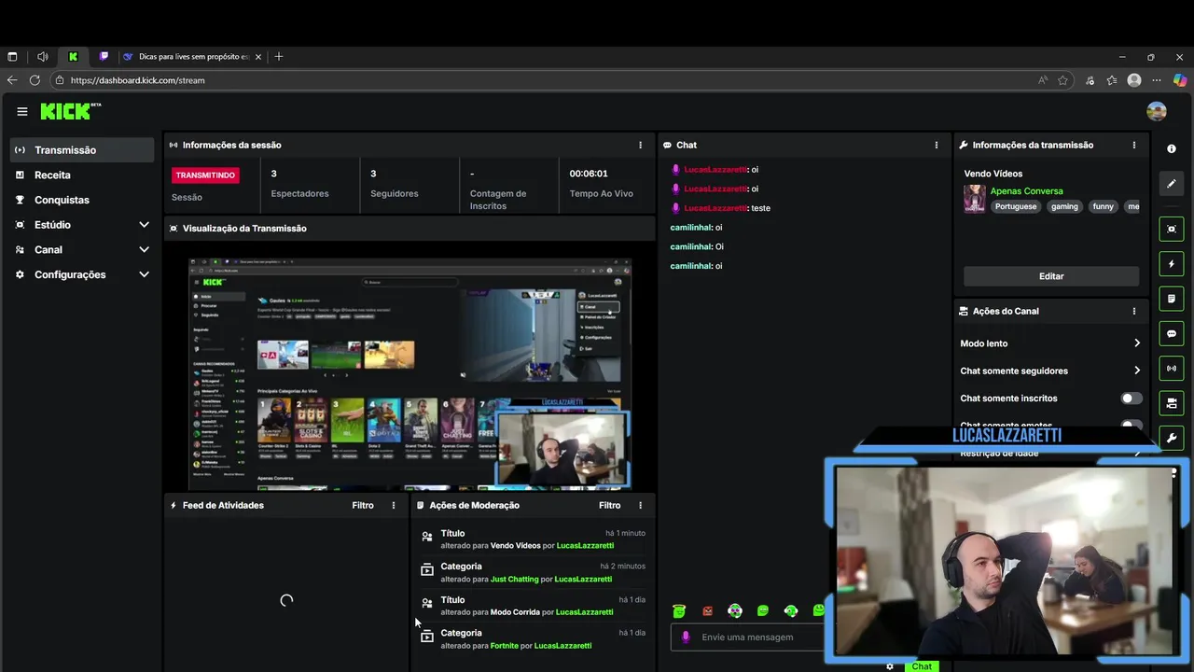Click the browser address bar URL
This screenshot has height=672, width=1194.
(x=138, y=80)
